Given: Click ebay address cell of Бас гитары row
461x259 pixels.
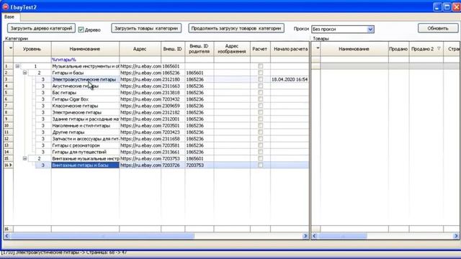Looking at the screenshot, I should pyautogui.click(x=140, y=93).
